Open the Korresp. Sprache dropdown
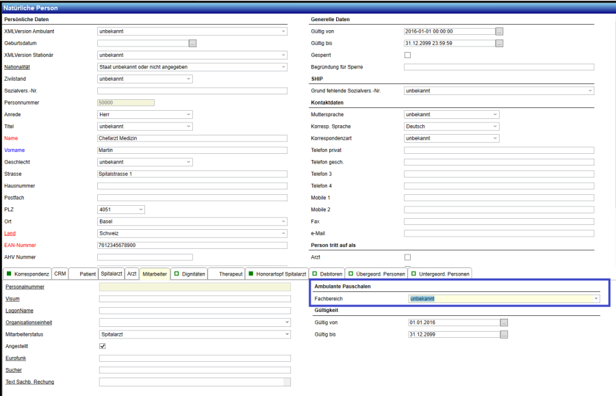616x396 pixels. pyautogui.click(x=495, y=127)
